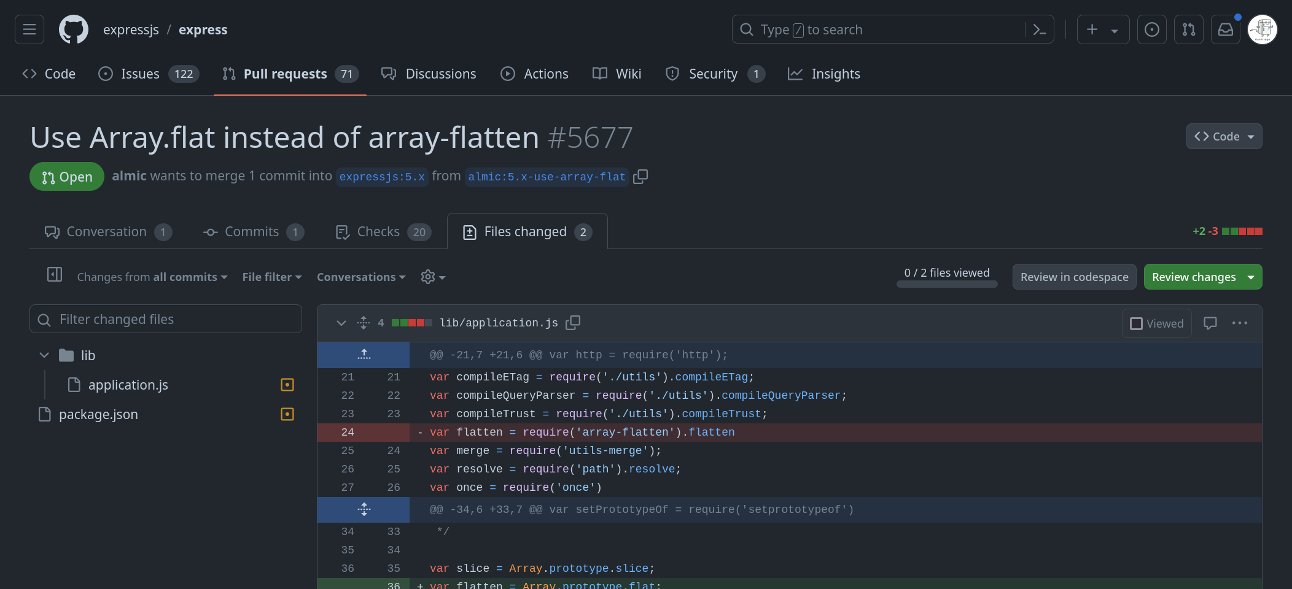Collapse the lib/application.js diff
The width and height of the screenshot is (1292, 589).
[x=341, y=323]
